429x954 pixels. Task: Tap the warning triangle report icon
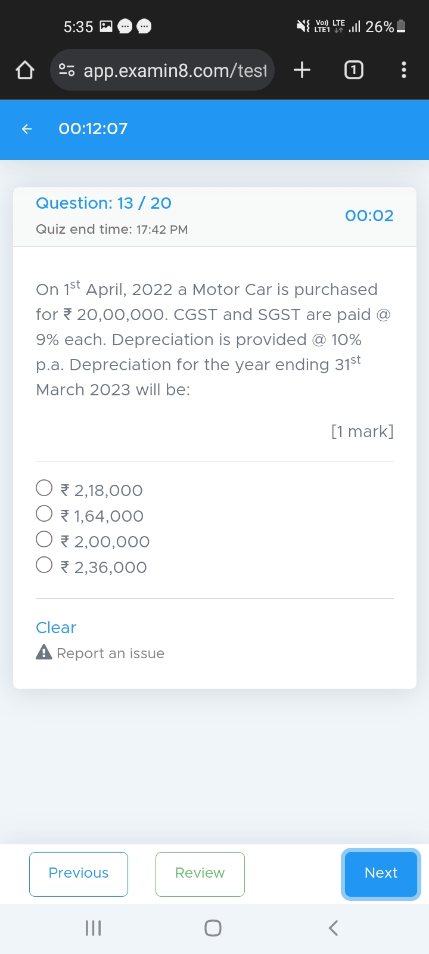(x=44, y=652)
